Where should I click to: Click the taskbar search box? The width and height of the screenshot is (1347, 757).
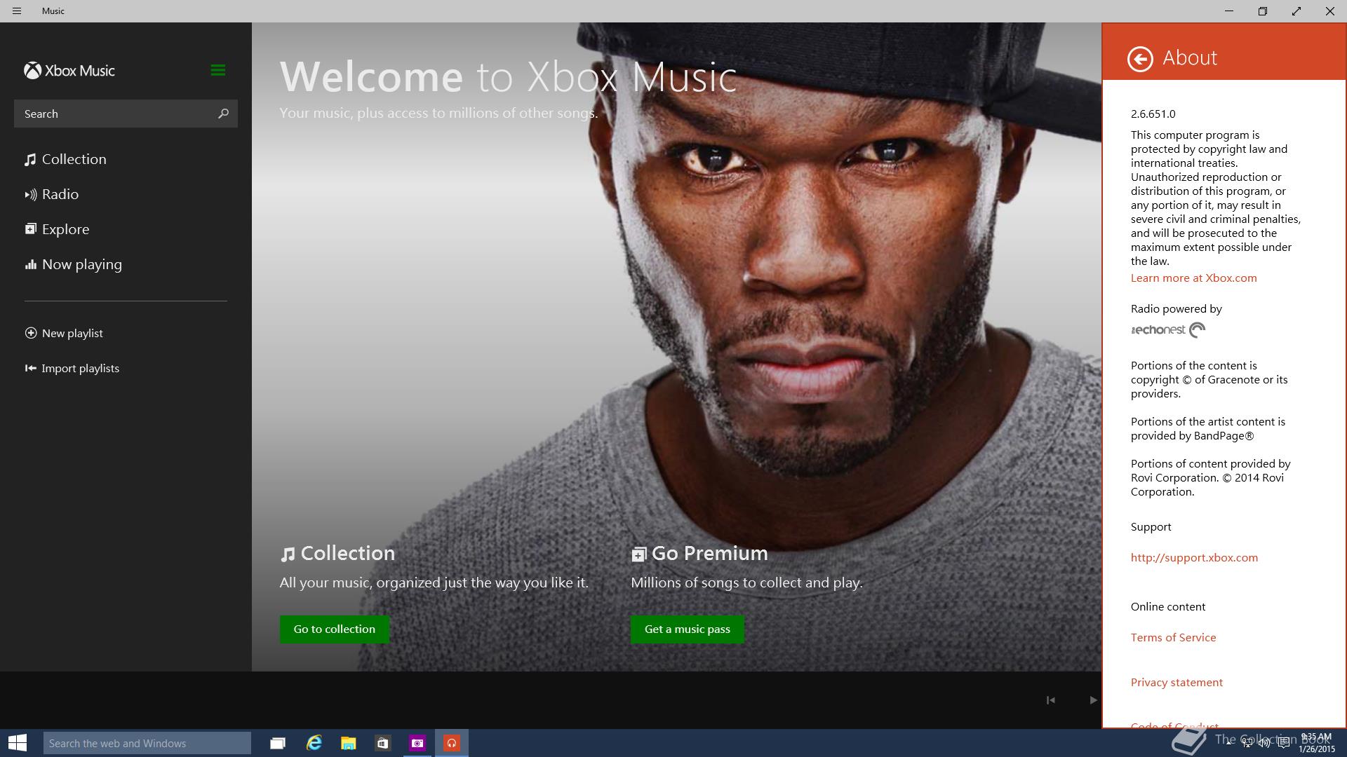147,743
